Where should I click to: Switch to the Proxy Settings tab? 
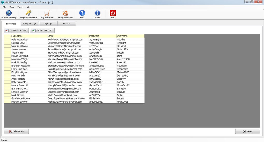click(x=30, y=23)
